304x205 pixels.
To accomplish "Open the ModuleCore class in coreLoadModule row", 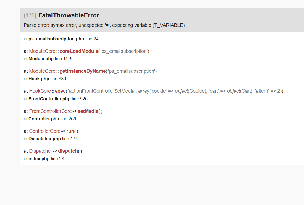I will pyautogui.click(x=42, y=51).
